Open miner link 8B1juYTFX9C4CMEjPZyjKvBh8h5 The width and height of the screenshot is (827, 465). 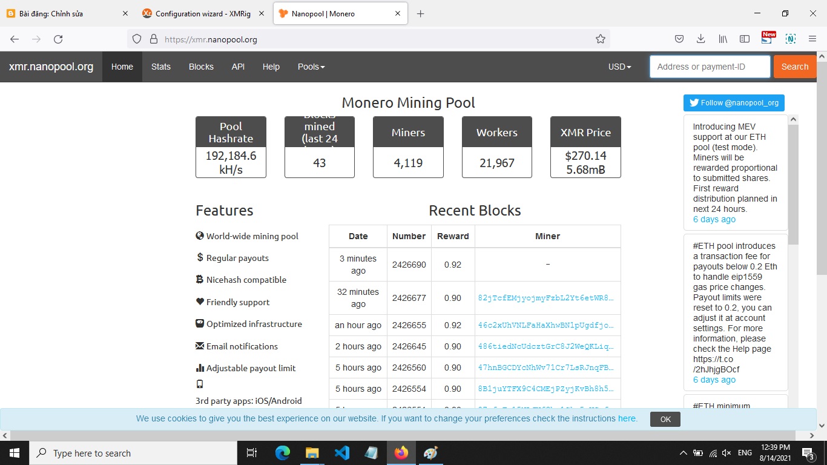(x=545, y=389)
